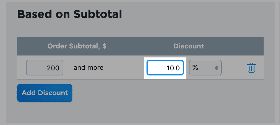Click the 'Based on Subtotal' heading

click(x=70, y=14)
